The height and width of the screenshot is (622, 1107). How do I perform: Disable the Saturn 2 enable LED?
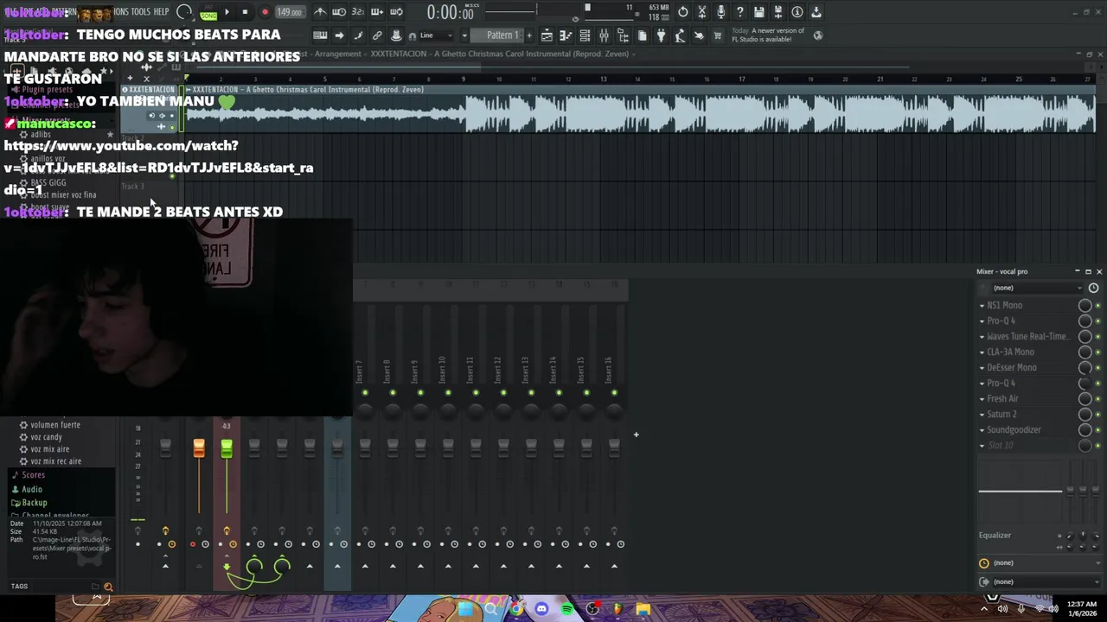pos(1097,415)
